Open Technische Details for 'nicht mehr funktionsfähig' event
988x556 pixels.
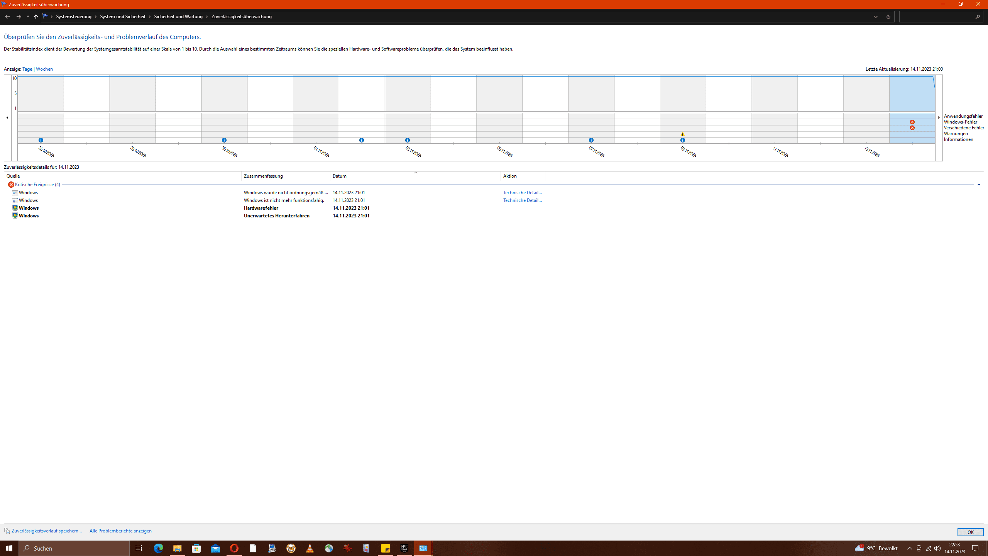(x=523, y=200)
